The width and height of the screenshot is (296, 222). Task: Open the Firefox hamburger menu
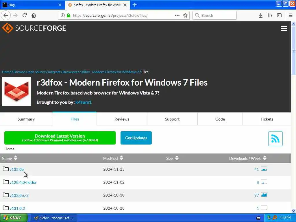tap(291, 15)
